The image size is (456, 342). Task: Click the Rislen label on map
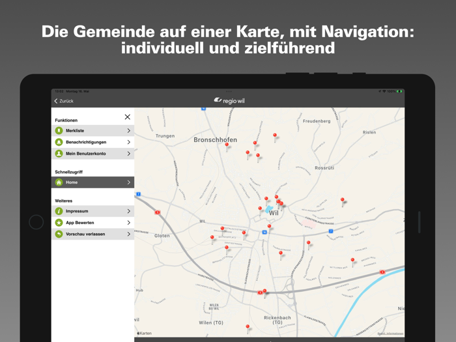pyautogui.click(x=369, y=132)
